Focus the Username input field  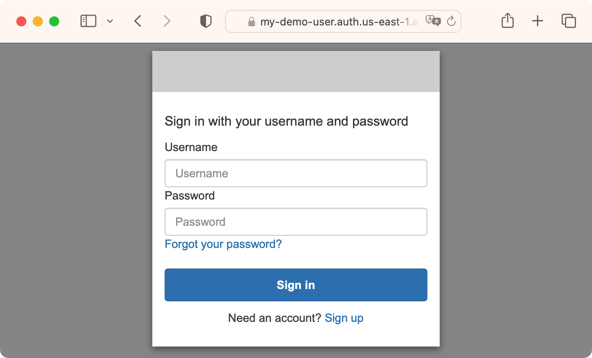[x=296, y=173]
